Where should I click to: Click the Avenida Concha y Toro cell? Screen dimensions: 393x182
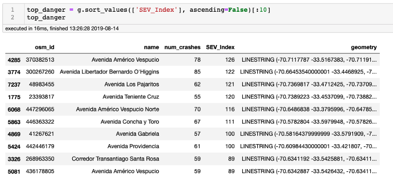click(x=130, y=122)
